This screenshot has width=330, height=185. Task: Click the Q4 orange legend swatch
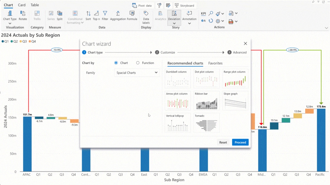click(x=30, y=41)
